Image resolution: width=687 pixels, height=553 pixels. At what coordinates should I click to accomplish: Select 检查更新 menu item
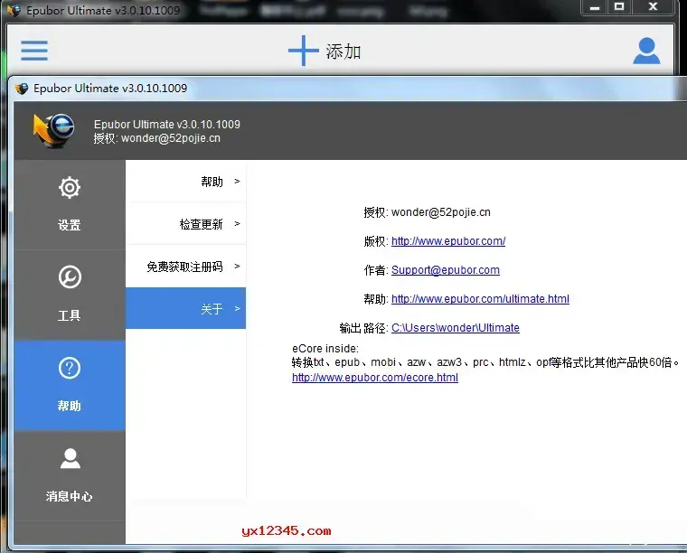[186, 224]
